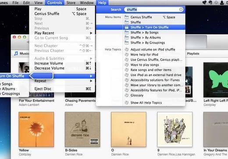Click the Evernote elephant menu bar icon

pyautogui.click(x=210, y=3)
